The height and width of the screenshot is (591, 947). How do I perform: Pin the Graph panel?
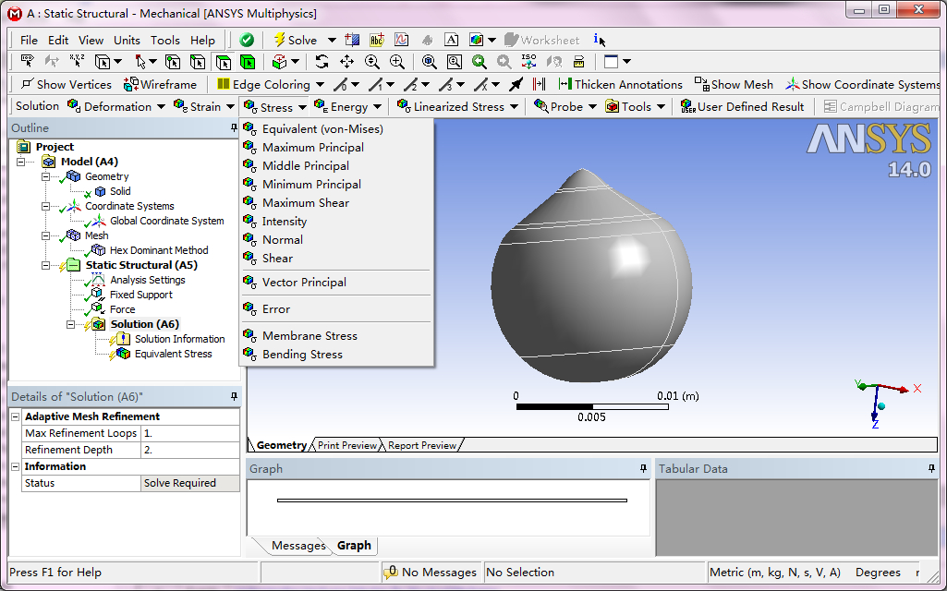[643, 468]
